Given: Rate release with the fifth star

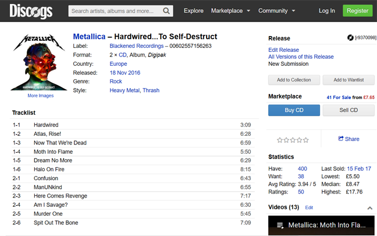Looking at the screenshot, I should 305,140.
